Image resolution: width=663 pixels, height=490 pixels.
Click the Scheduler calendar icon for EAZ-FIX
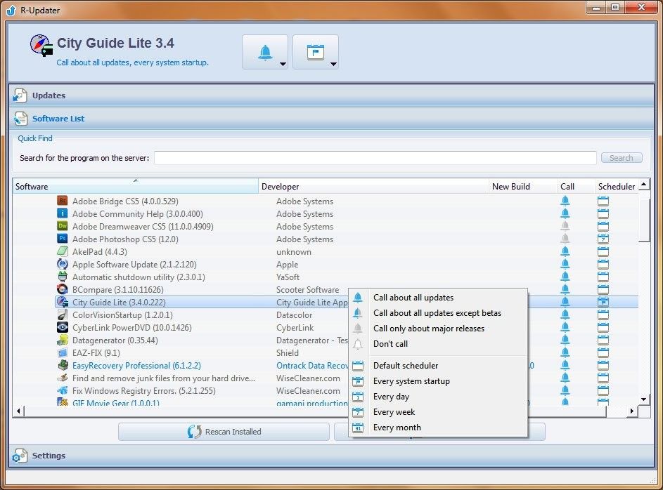(x=603, y=353)
